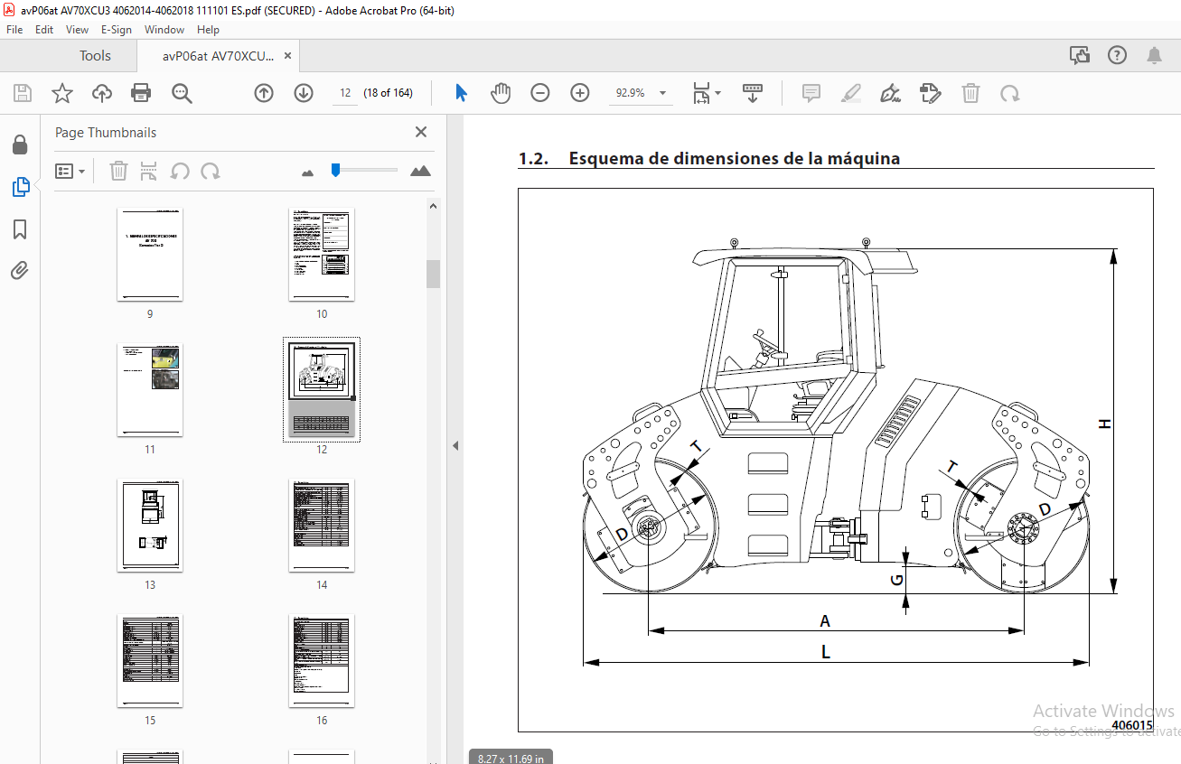
Task: Click the stamp tool icon
Action: pyautogui.click(x=931, y=92)
